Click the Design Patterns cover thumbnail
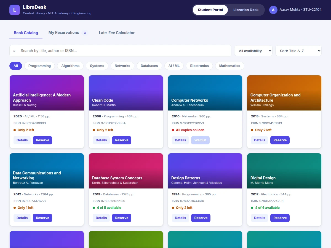This screenshot has width=331, height=248. (x=205, y=171)
